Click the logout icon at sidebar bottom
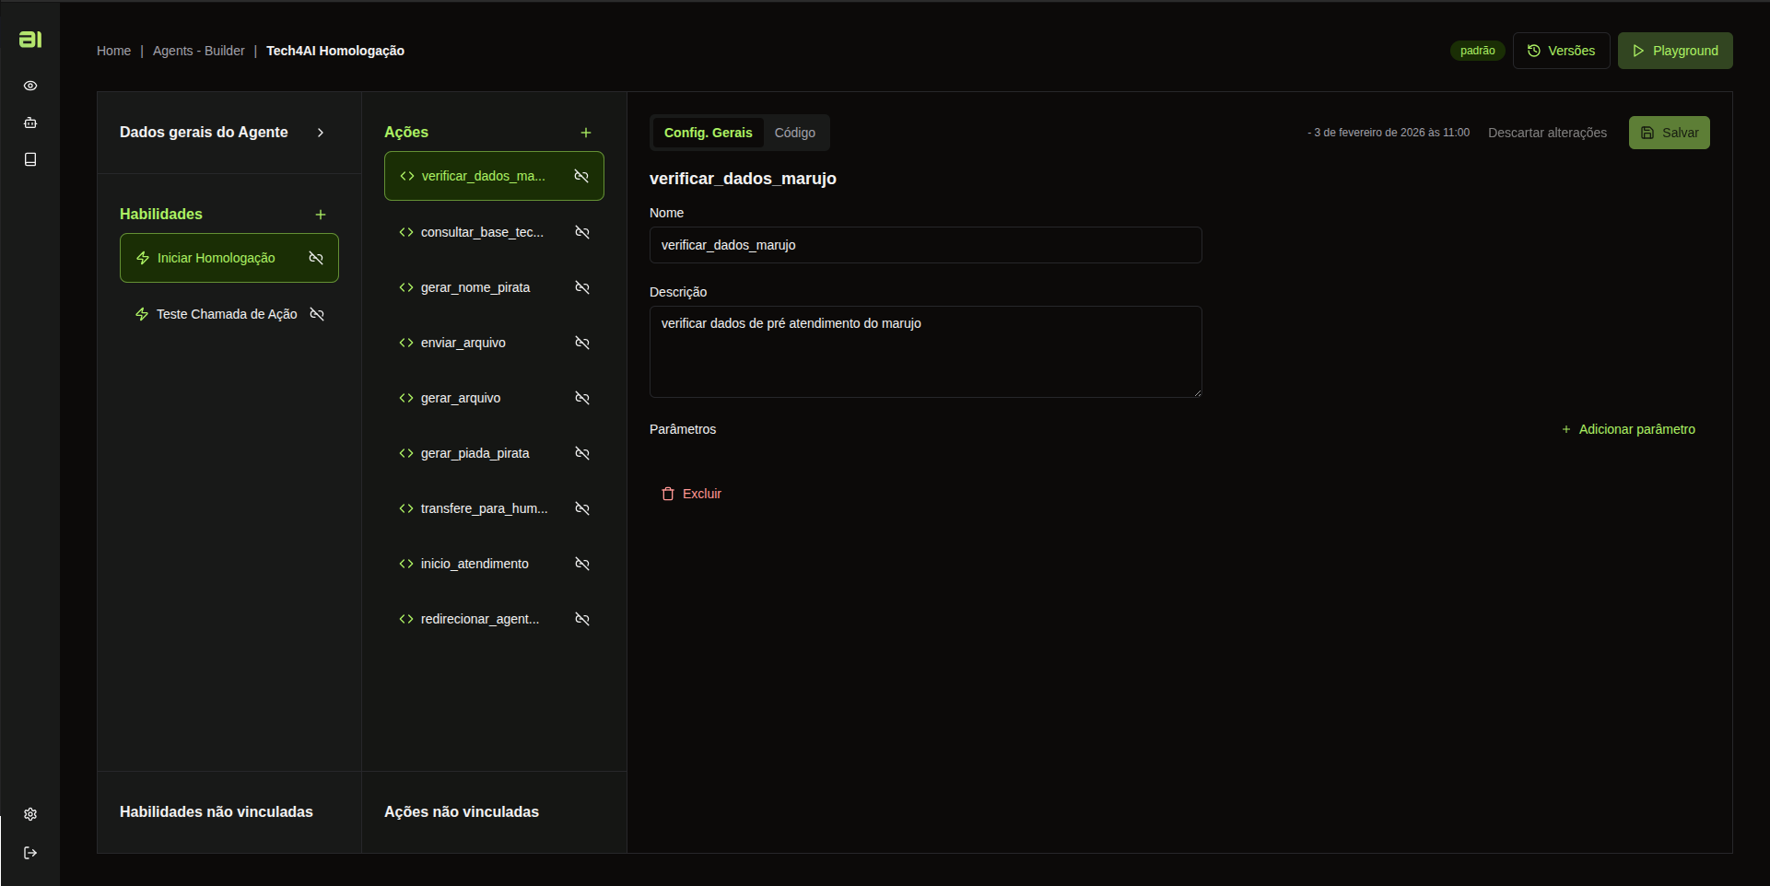 pos(30,853)
